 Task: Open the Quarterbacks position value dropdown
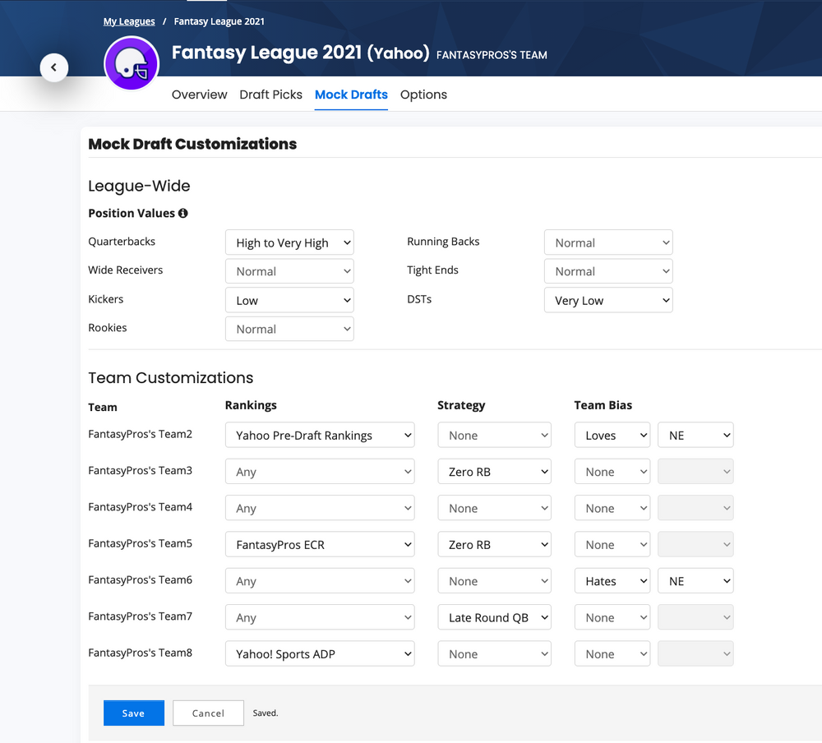(x=289, y=242)
